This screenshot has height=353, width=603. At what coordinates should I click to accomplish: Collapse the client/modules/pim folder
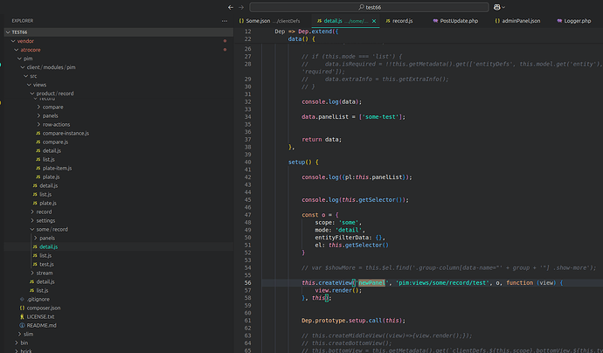23,67
